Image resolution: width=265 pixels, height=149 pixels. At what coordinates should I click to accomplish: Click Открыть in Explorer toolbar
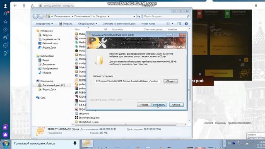point(66,24)
